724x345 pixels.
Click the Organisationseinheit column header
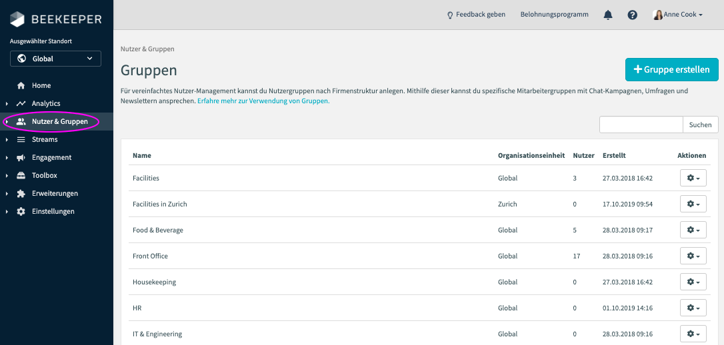coord(531,156)
